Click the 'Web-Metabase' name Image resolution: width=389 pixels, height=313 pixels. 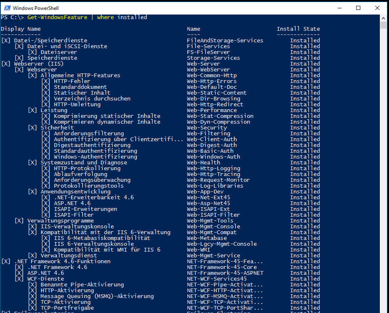pyautogui.click(x=207, y=238)
